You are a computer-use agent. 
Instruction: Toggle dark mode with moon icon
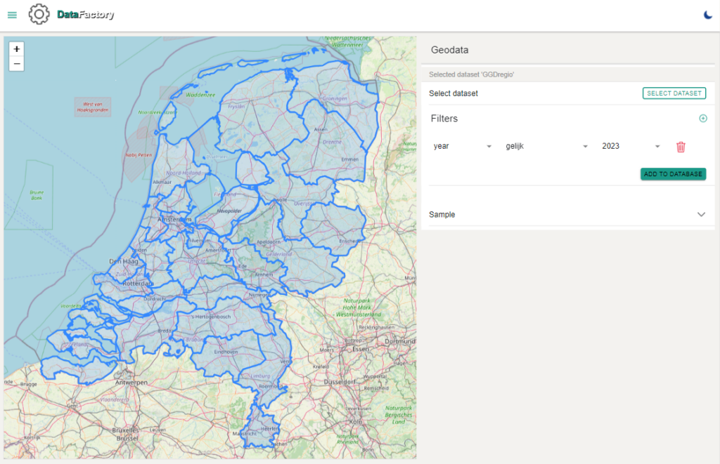point(708,15)
